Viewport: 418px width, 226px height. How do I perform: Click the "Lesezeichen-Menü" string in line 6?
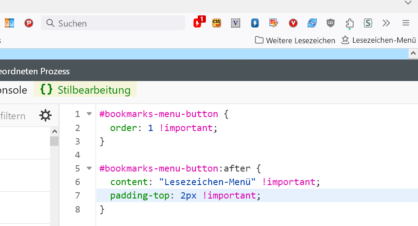click(207, 182)
